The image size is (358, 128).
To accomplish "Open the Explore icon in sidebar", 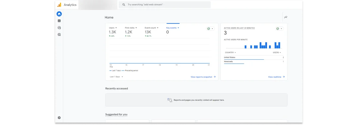I will click(59, 28).
